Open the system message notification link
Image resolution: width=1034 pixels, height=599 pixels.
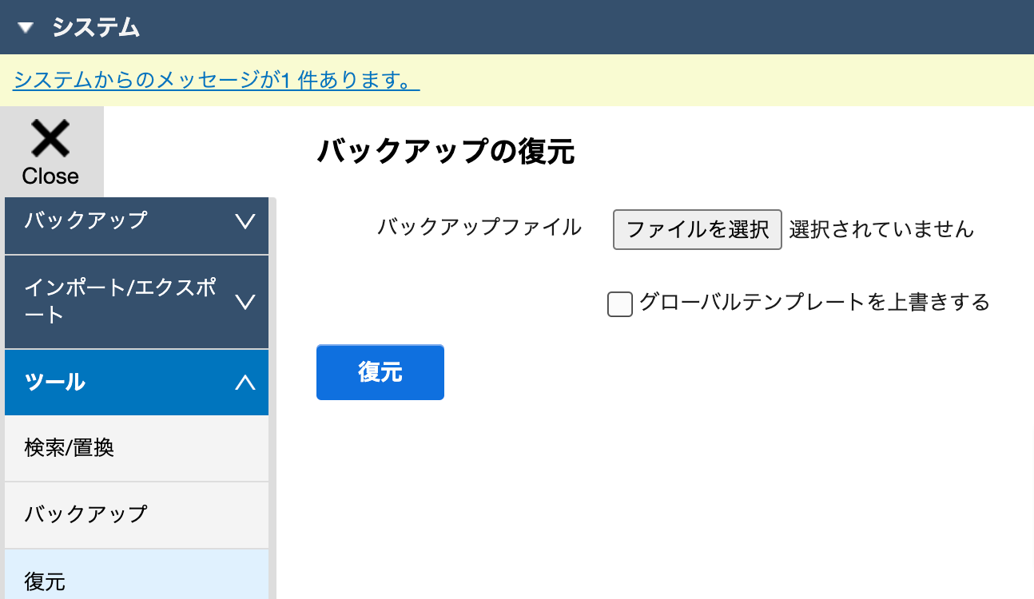216,80
